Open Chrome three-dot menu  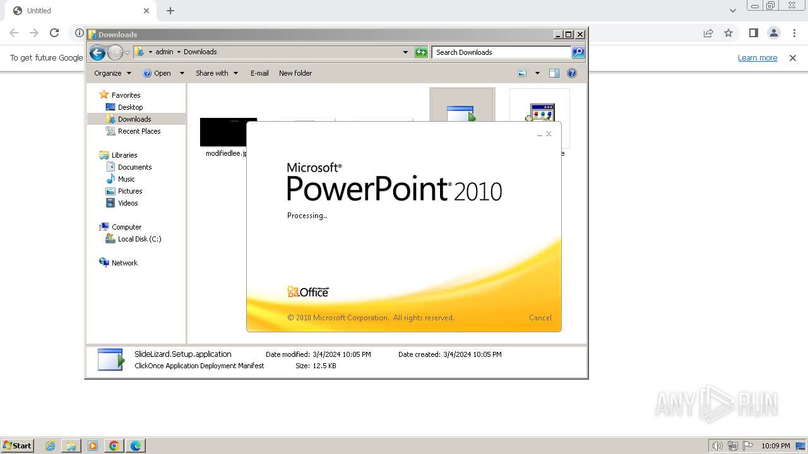tap(794, 33)
